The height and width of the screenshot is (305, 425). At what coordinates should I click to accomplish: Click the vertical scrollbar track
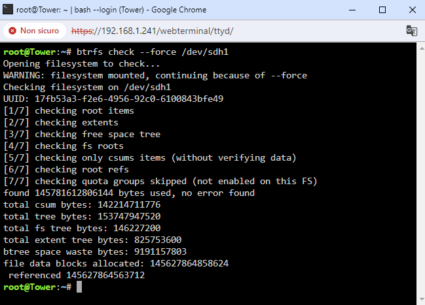coord(422,174)
